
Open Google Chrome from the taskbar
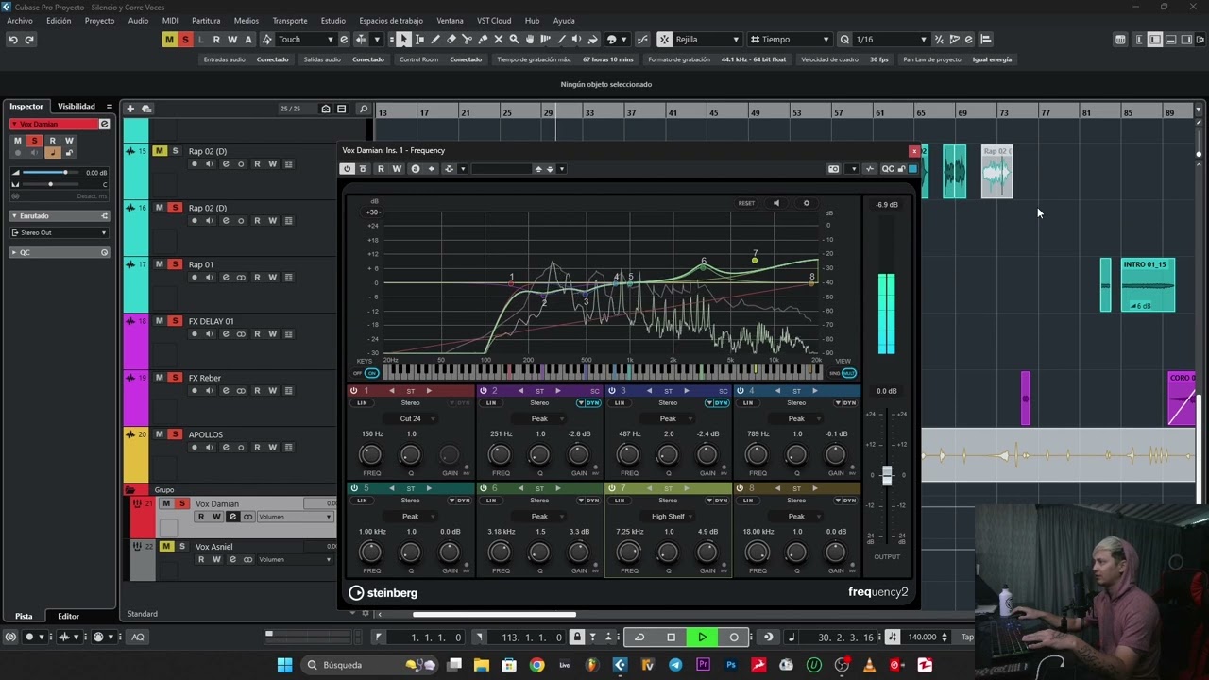click(537, 665)
